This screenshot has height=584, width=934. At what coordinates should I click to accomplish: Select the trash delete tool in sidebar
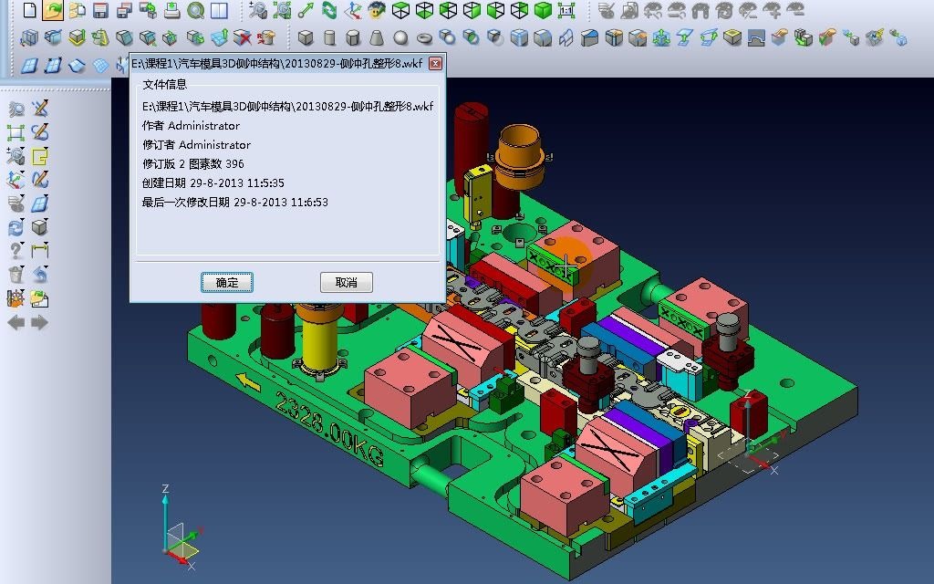point(18,273)
